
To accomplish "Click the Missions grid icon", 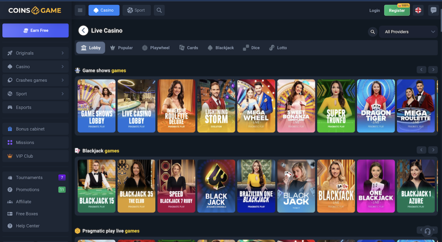I will [10, 143].
